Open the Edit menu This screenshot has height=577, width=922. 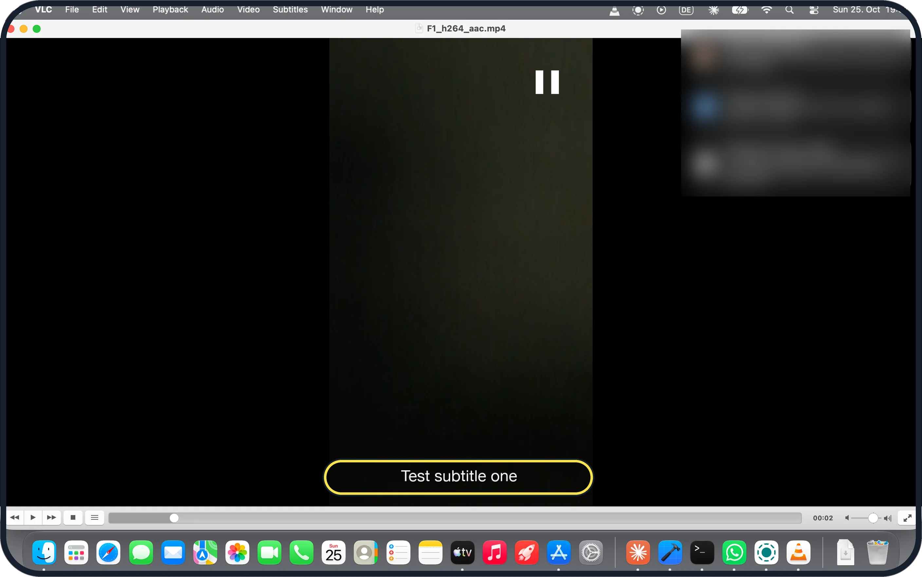point(100,9)
